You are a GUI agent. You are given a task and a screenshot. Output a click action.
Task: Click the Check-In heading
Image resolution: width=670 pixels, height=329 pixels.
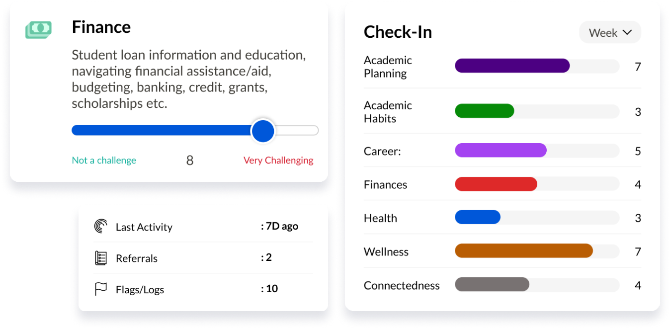click(x=398, y=32)
